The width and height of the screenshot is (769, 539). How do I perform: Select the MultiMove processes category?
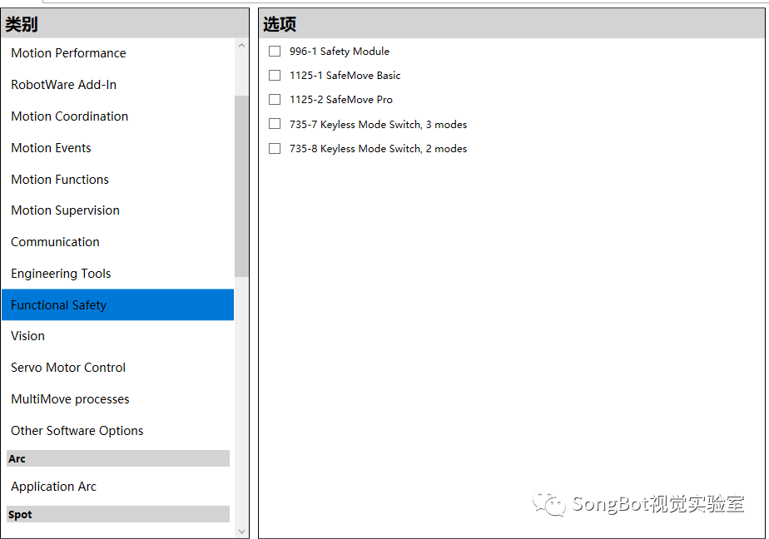coord(117,399)
